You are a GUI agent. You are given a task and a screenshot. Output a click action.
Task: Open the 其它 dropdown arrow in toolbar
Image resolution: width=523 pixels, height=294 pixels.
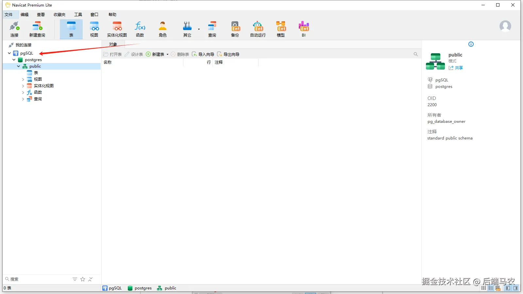coord(199,29)
